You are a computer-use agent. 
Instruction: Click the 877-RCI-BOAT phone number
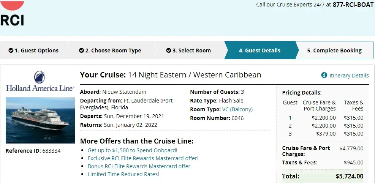[x=353, y=5]
